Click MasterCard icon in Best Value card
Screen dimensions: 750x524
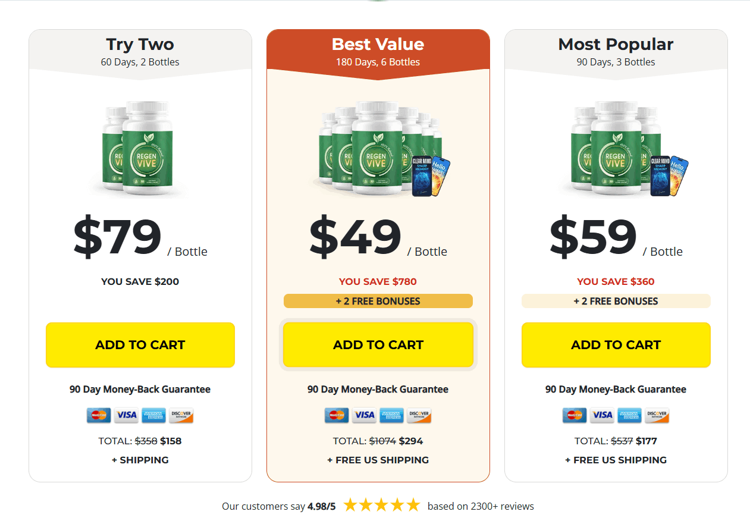(337, 415)
